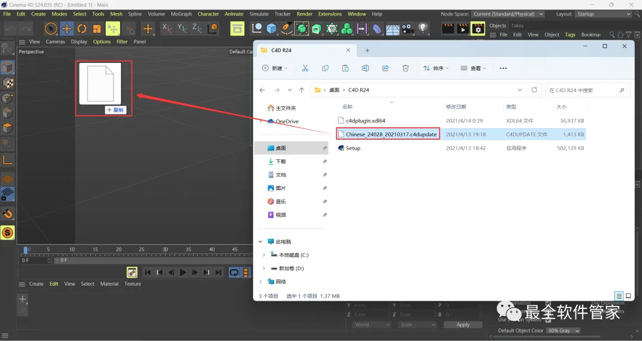Click the Enable Axis L-shaped icon

pos(7,160)
